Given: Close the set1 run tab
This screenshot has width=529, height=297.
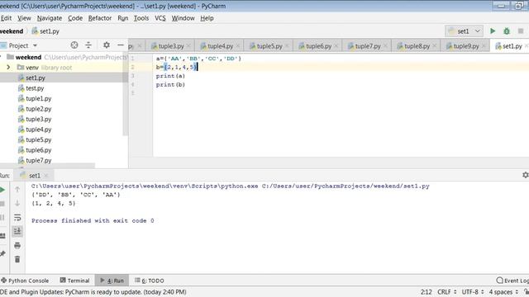Looking at the screenshot, I should [46, 176].
